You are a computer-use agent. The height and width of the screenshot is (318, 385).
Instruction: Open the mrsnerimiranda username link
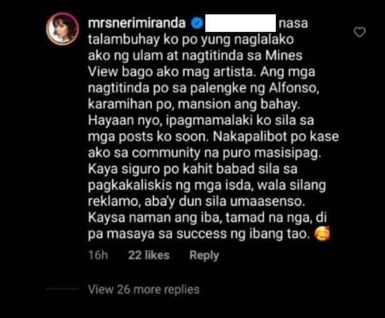click(137, 23)
